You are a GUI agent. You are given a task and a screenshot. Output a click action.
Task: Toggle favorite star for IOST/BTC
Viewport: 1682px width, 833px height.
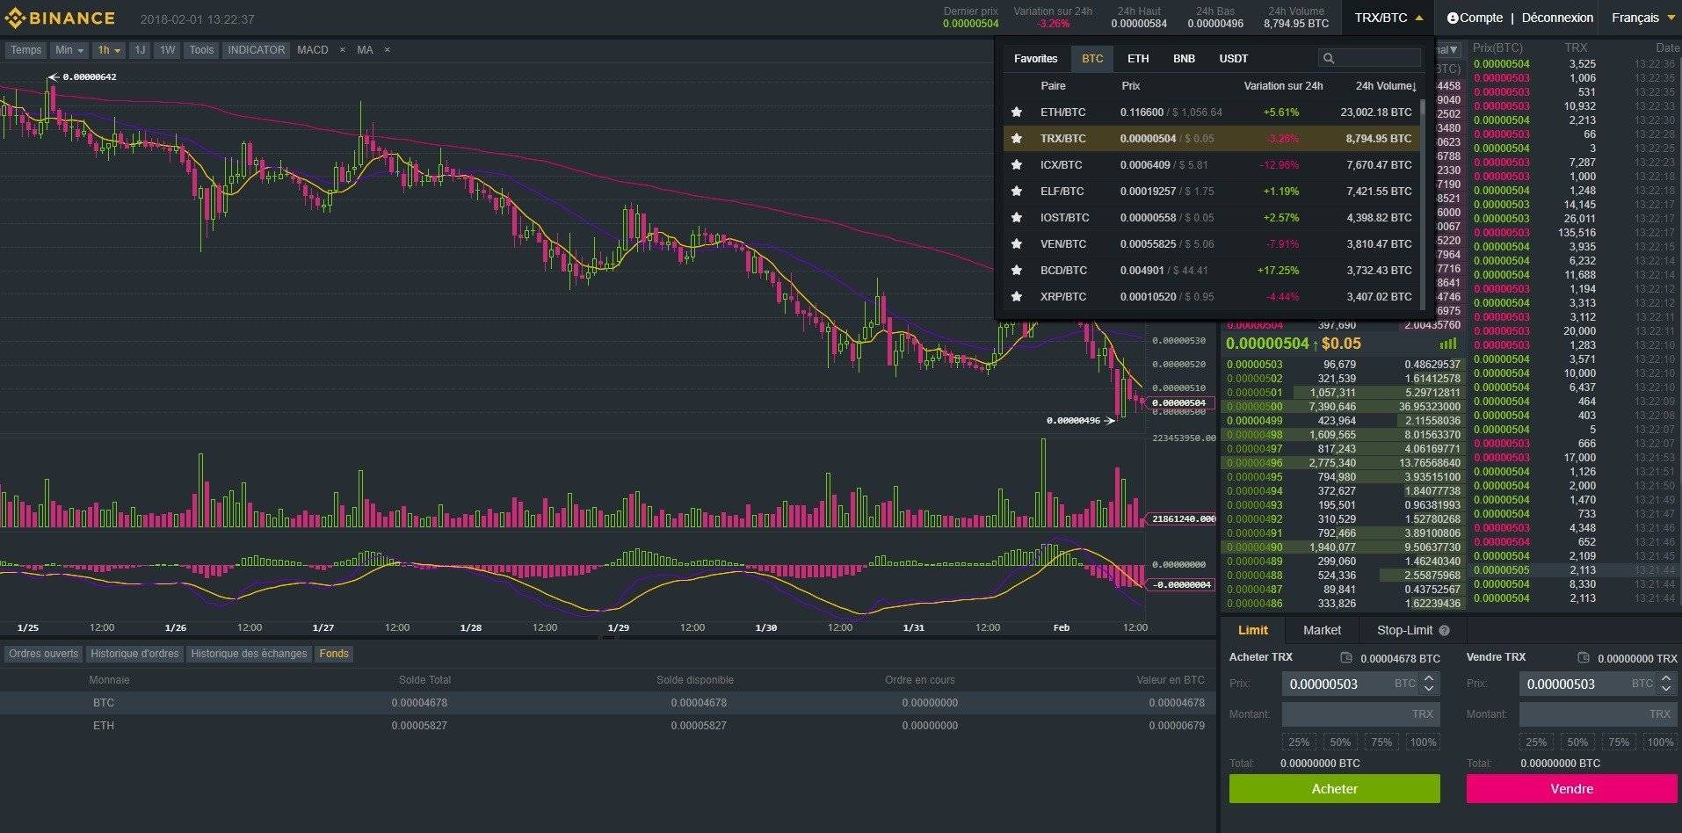coord(1017,217)
